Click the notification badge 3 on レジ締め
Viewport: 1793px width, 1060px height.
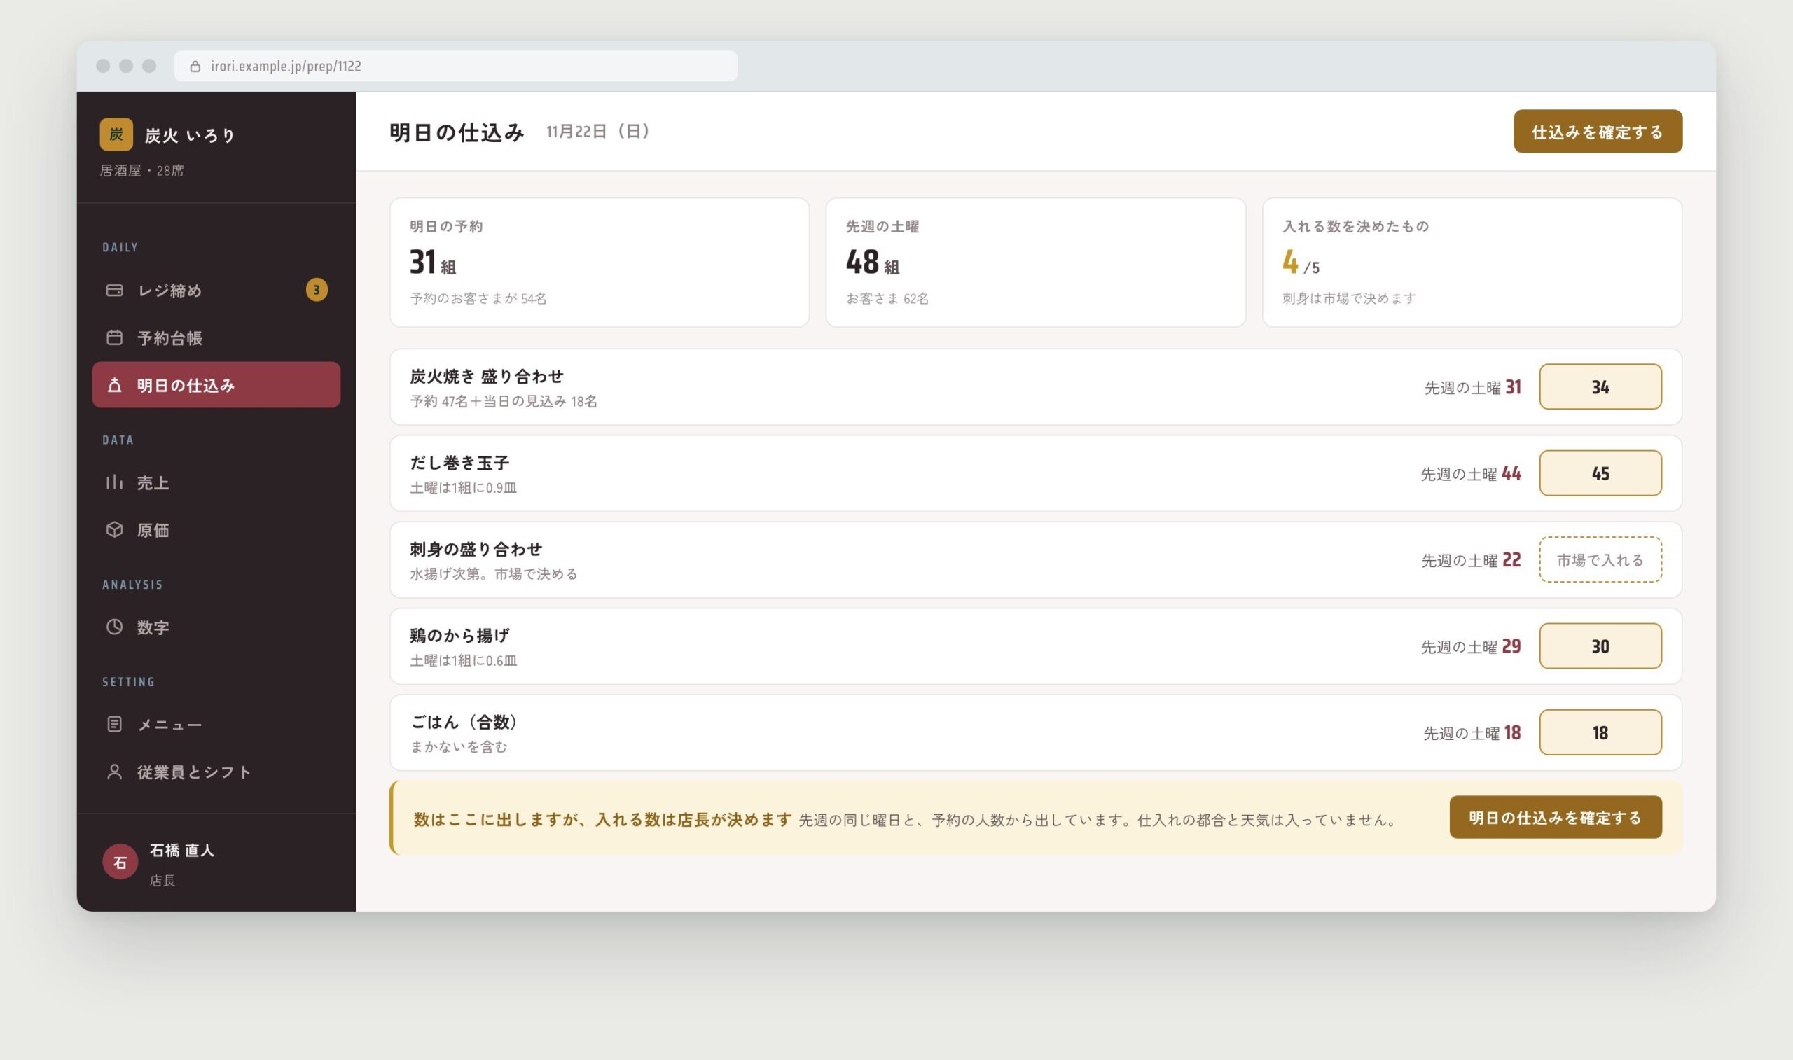coord(317,290)
